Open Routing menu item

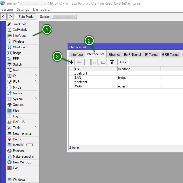tap(23, 93)
